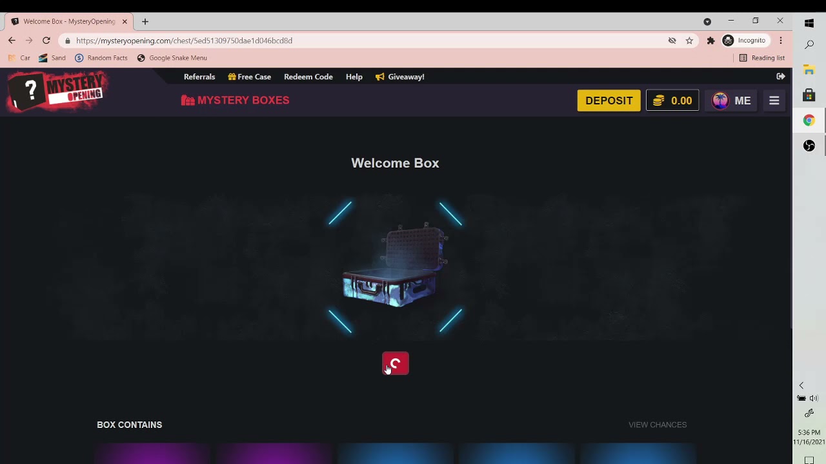Open the Microsoft Store taskbar icon
Screen dimensions: 826x464
point(809,95)
